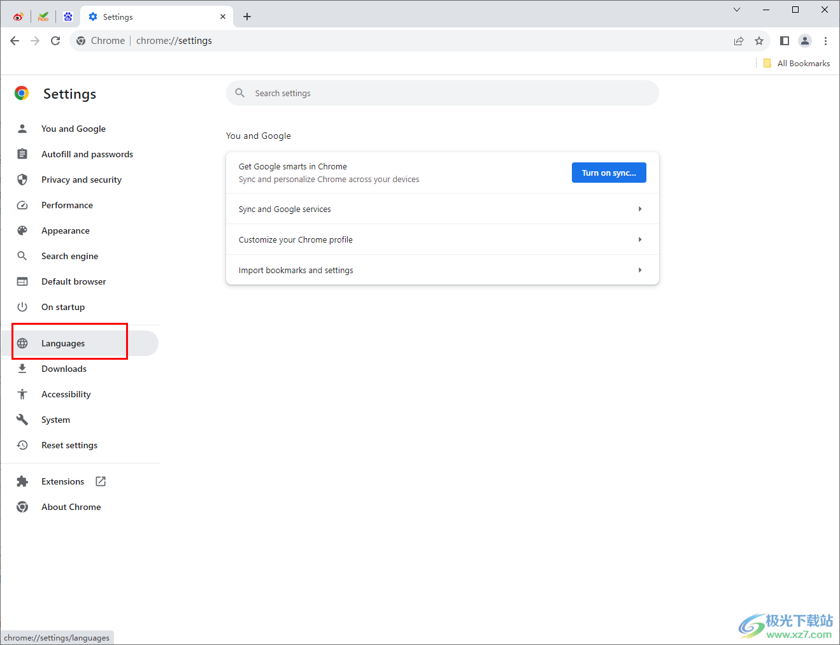Open Languages settings

coord(80,343)
